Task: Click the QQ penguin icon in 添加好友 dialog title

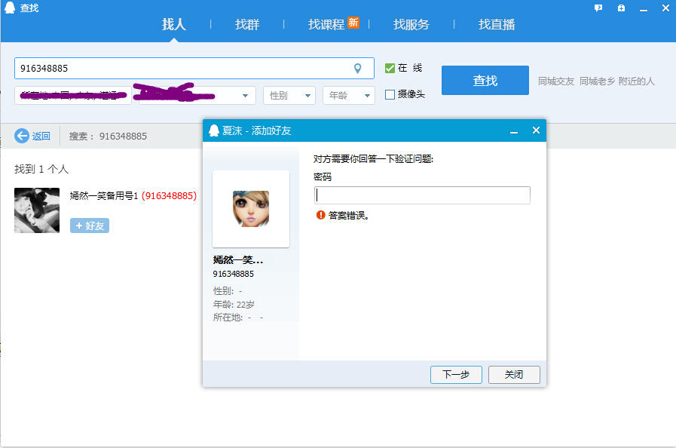Action: (x=214, y=130)
